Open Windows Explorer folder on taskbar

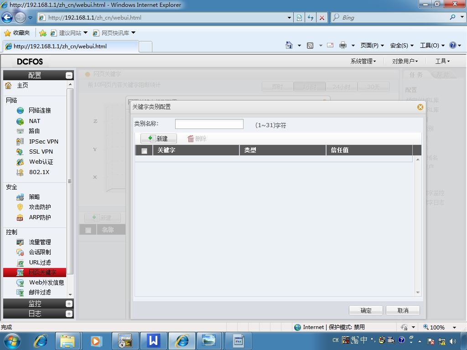pyautogui.click(x=67, y=341)
